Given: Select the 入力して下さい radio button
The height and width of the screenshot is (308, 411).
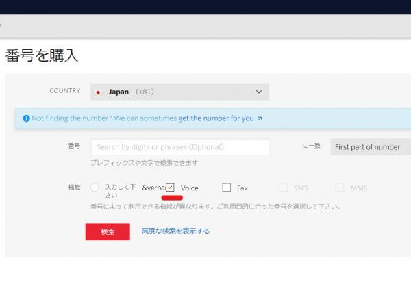Looking at the screenshot, I should click(95, 188).
